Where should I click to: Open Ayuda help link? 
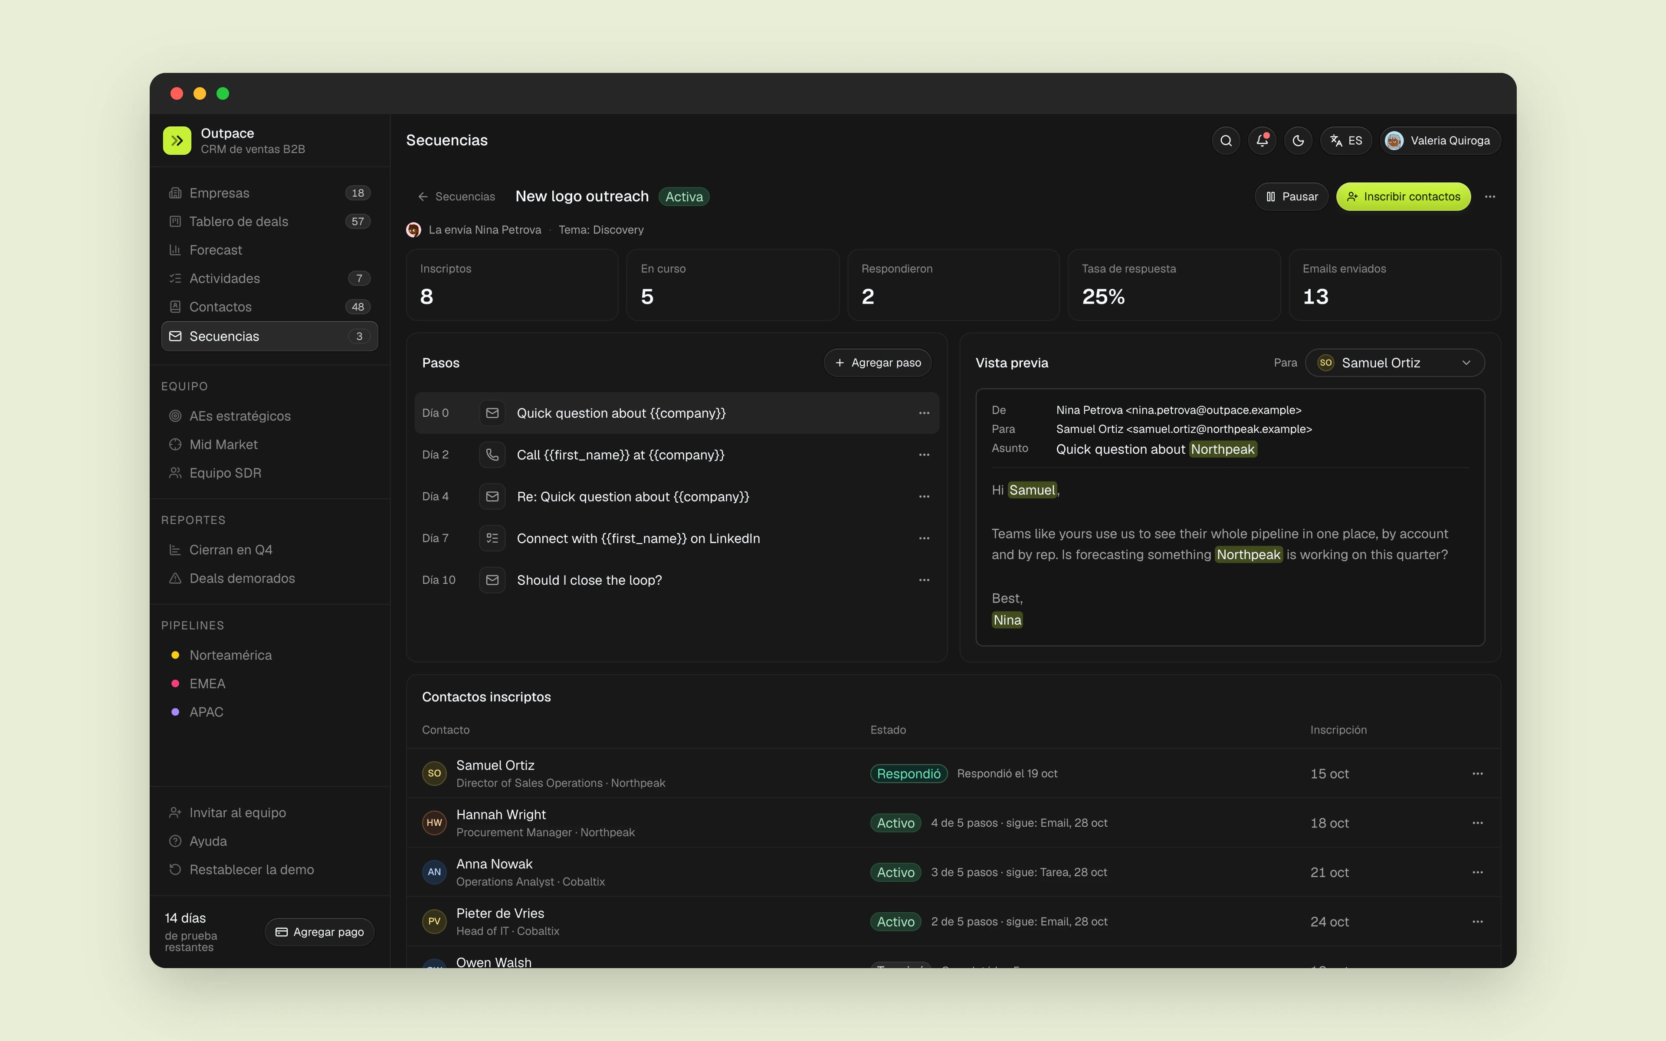pos(269,841)
